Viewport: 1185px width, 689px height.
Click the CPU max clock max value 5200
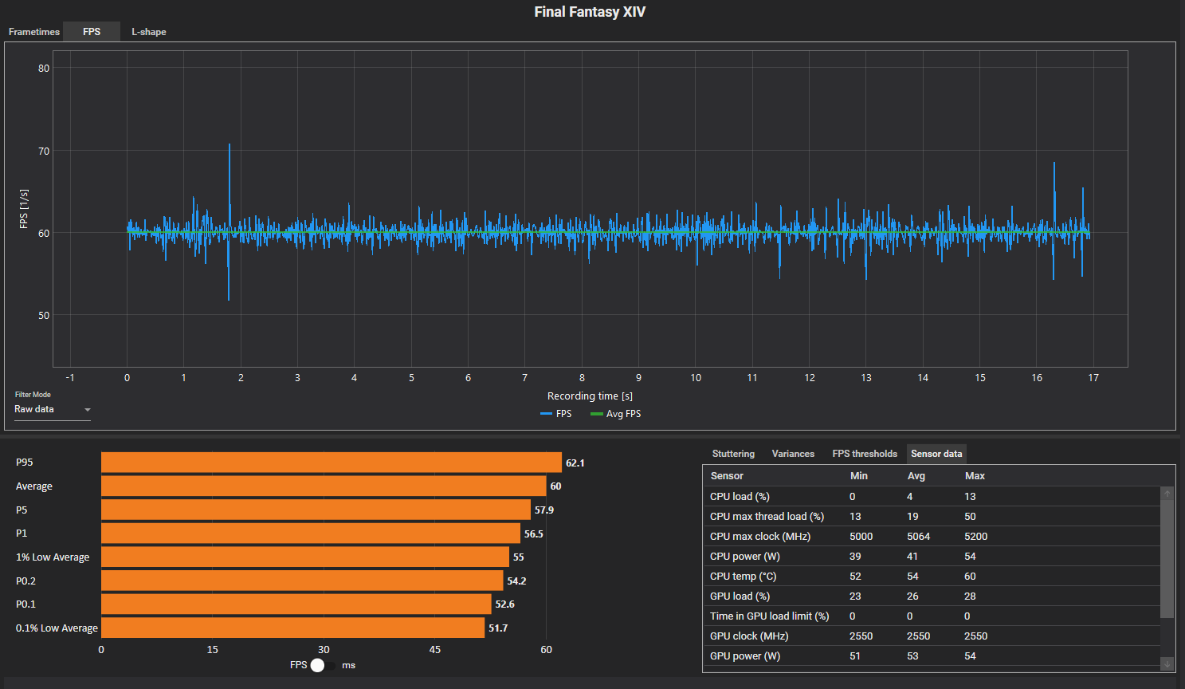pyautogui.click(x=976, y=537)
